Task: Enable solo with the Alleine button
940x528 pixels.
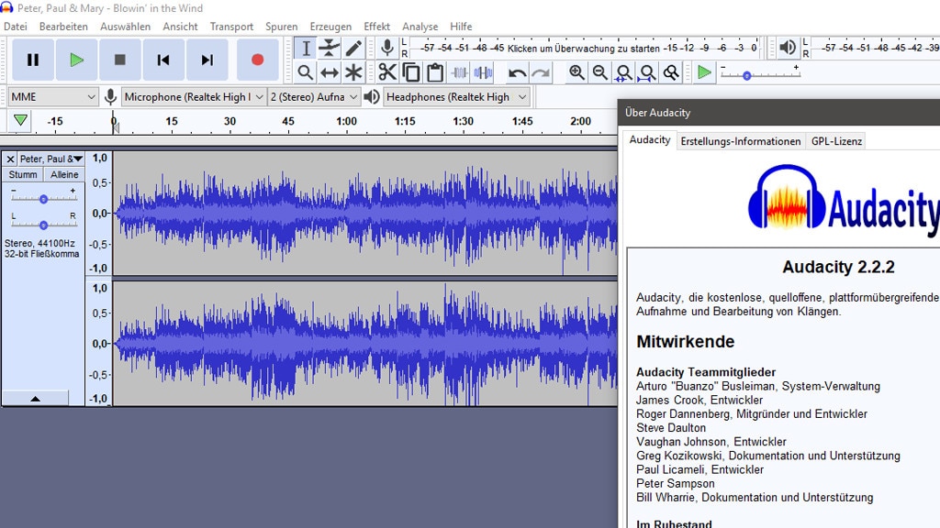Action: (64, 174)
